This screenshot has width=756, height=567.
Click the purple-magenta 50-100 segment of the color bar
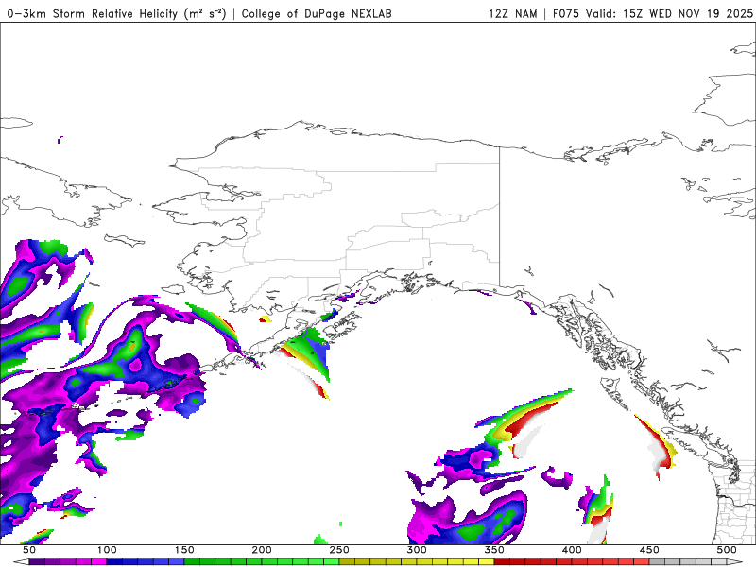pos(67,562)
